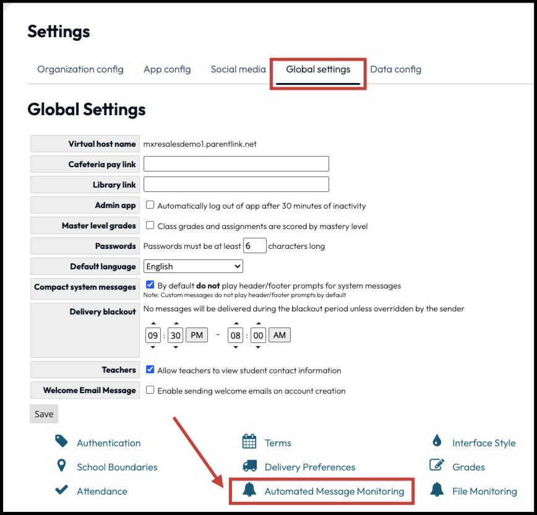Image resolution: width=537 pixels, height=515 pixels.
Task: Click the Authentication tag icon
Action: pos(61,443)
